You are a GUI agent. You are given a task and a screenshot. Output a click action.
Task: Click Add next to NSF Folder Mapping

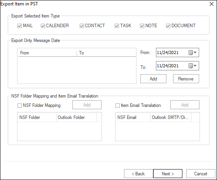click(x=87, y=105)
